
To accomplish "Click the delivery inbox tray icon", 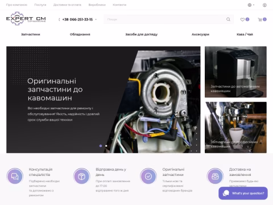I will (215, 177).
